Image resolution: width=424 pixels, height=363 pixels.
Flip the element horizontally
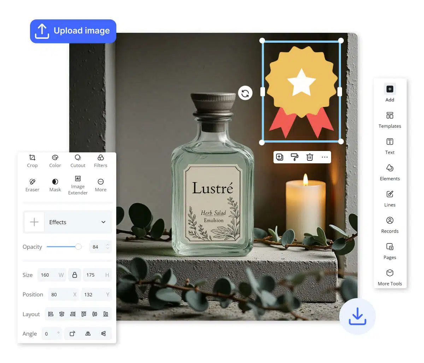pyautogui.click(x=88, y=333)
